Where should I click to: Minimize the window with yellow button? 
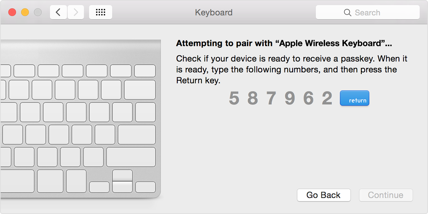(x=25, y=12)
